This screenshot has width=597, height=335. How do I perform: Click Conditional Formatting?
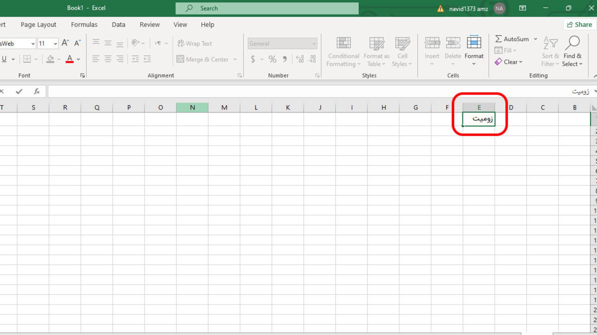coord(343,52)
